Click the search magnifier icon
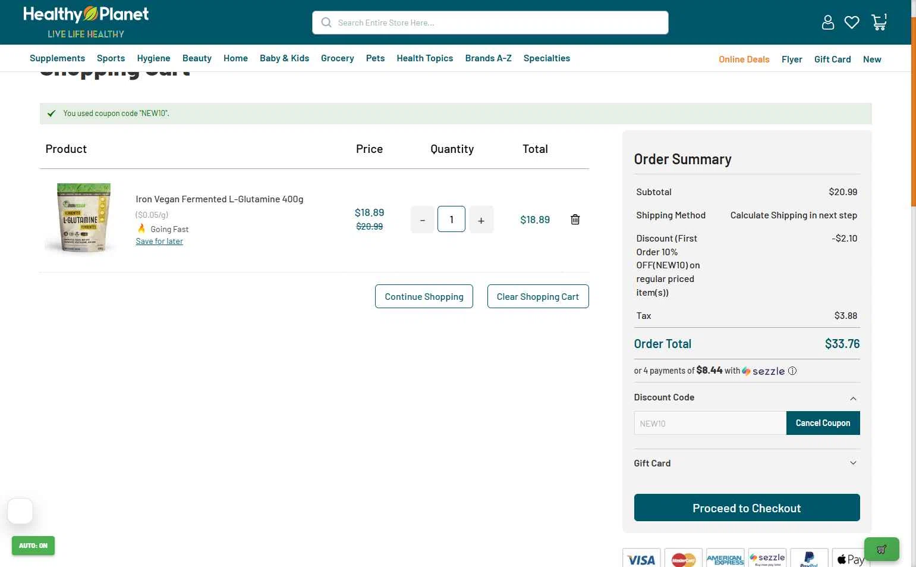 point(326,23)
